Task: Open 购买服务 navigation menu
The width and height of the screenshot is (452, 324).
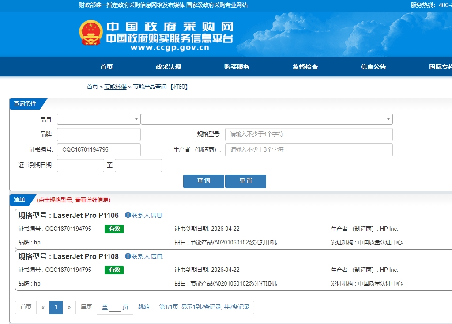Action: (x=237, y=67)
